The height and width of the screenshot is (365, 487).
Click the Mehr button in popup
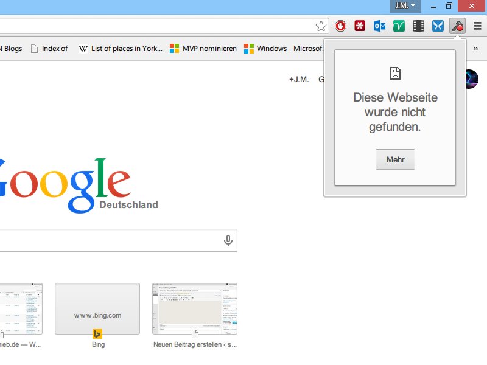395,159
